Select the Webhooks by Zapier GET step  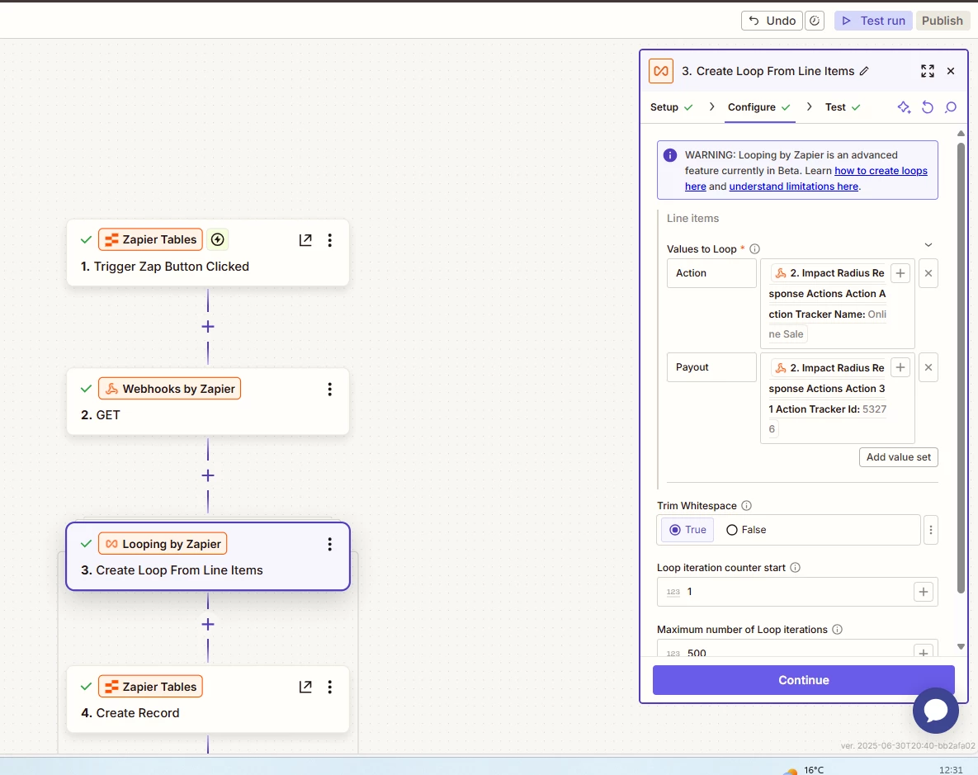click(x=208, y=402)
